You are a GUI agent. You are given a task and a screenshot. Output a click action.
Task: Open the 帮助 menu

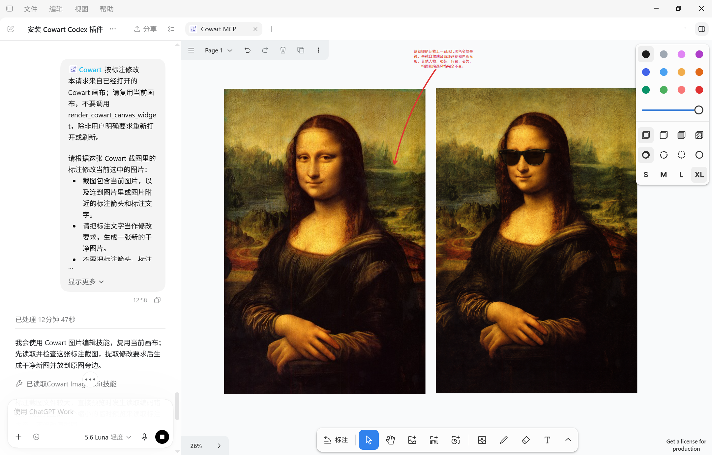pyautogui.click(x=106, y=9)
